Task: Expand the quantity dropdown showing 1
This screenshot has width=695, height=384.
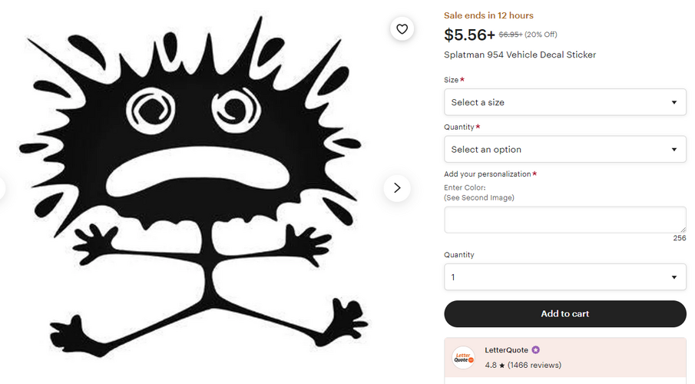Action: (x=564, y=277)
